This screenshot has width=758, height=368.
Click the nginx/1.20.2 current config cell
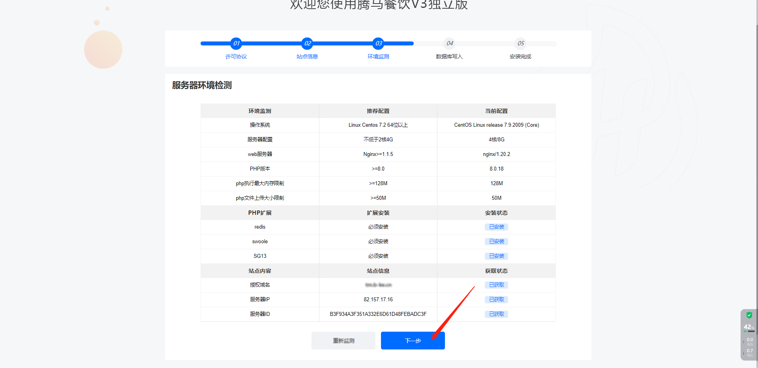point(496,154)
